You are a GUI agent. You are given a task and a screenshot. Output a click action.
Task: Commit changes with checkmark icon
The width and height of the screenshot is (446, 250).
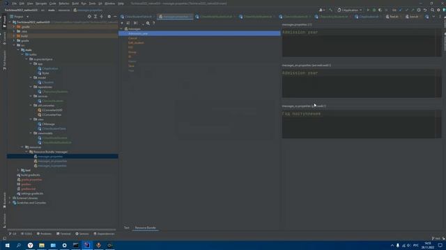click(x=407, y=10)
